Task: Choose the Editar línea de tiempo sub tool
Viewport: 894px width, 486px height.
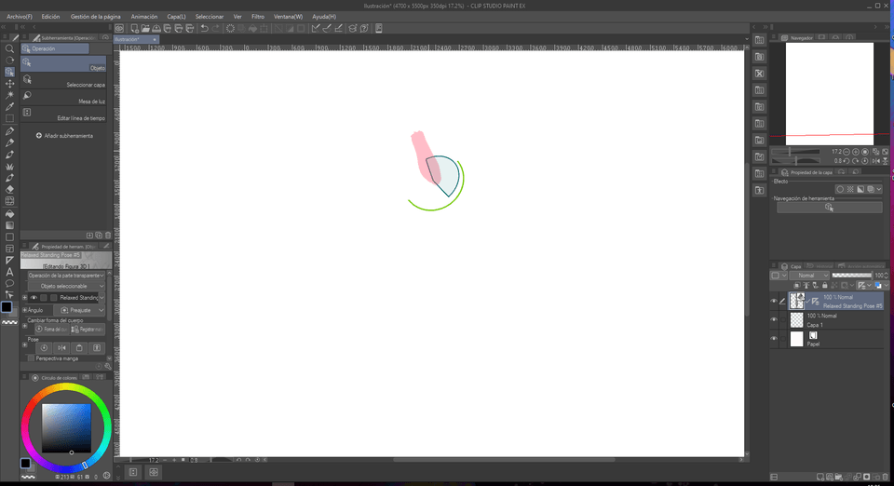Action: tap(63, 114)
